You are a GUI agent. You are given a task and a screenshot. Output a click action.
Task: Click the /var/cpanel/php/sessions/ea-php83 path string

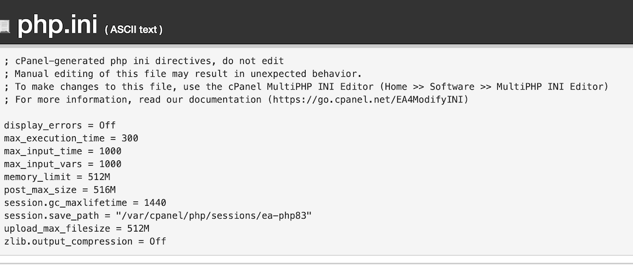point(214,216)
